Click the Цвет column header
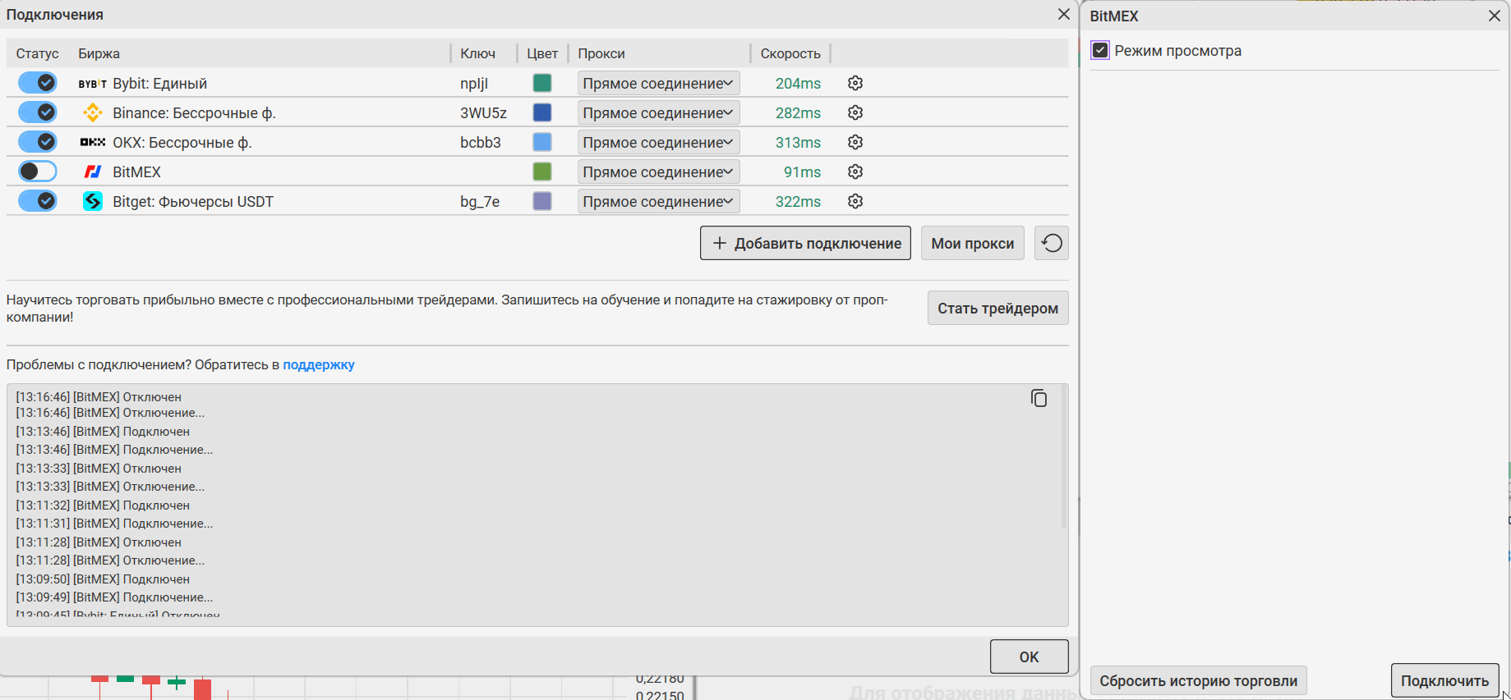This screenshot has height=700, width=1511. (542, 53)
